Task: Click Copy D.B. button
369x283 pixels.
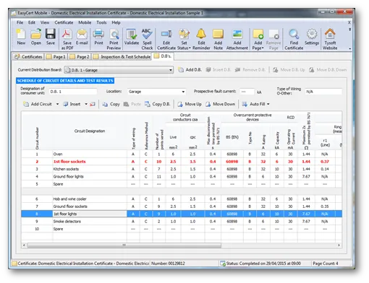Action: tap(157, 104)
